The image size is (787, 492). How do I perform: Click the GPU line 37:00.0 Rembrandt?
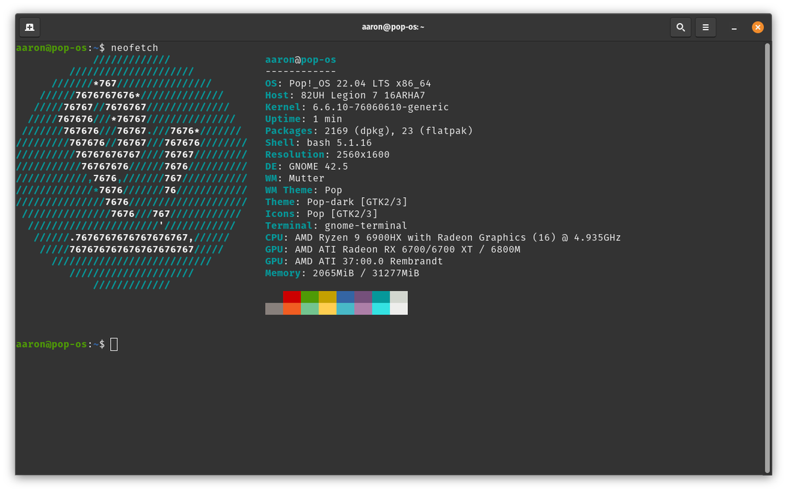pos(354,261)
